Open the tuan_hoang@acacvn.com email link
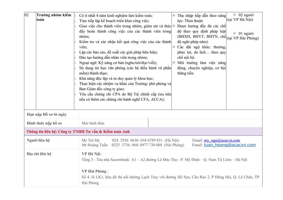Image resolution: width=283 pixels, height=200 pixels. coord(230,145)
